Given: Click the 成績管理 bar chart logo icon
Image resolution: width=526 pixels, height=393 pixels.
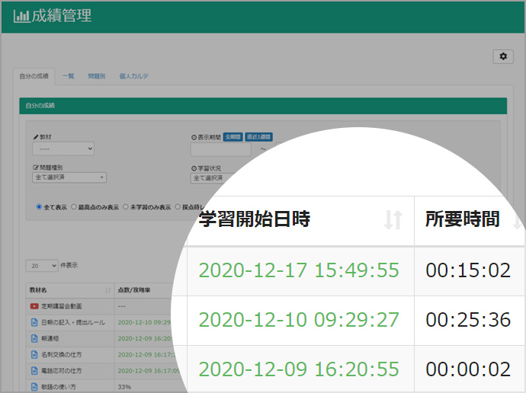Looking at the screenshot, I should coord(22,16).
